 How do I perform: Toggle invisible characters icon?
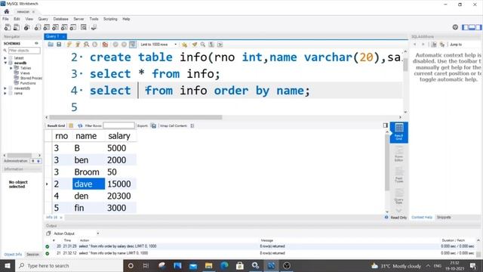[211, 45]
